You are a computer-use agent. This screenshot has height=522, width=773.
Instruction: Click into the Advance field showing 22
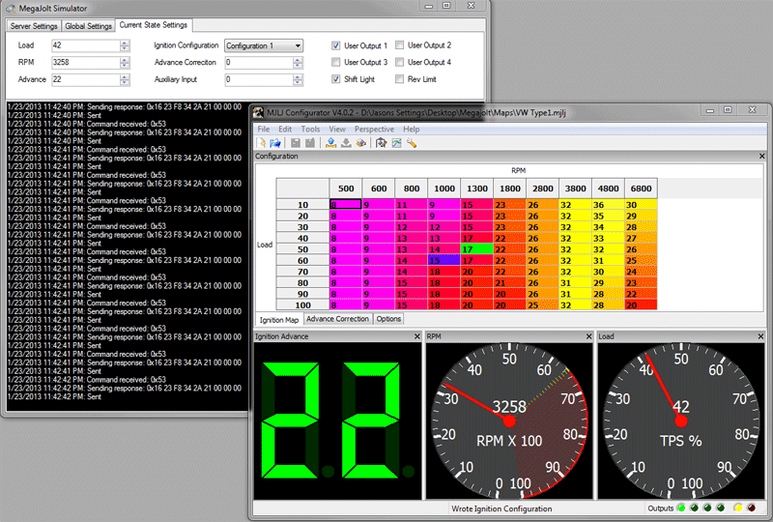pos(86,79)
